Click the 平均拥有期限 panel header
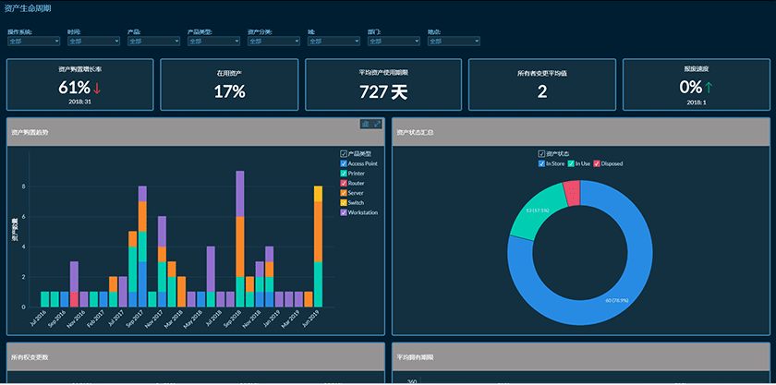The width and height of the screenshot is (776, 385). [x=581, y=356]
